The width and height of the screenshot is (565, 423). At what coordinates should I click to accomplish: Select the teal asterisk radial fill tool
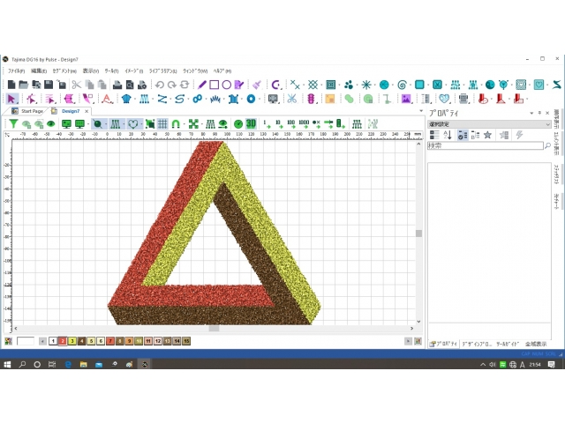click(366, 85)
